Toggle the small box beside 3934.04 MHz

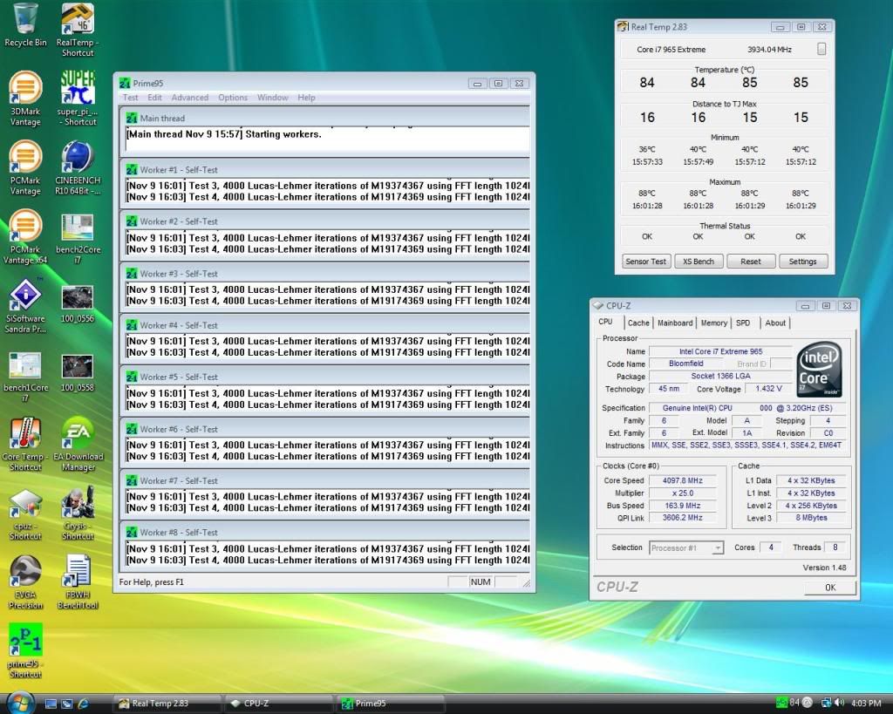click(821, 49)
